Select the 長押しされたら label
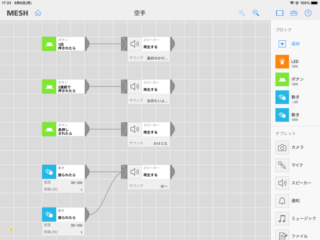The image size is (320, 240). coord(65,132)
